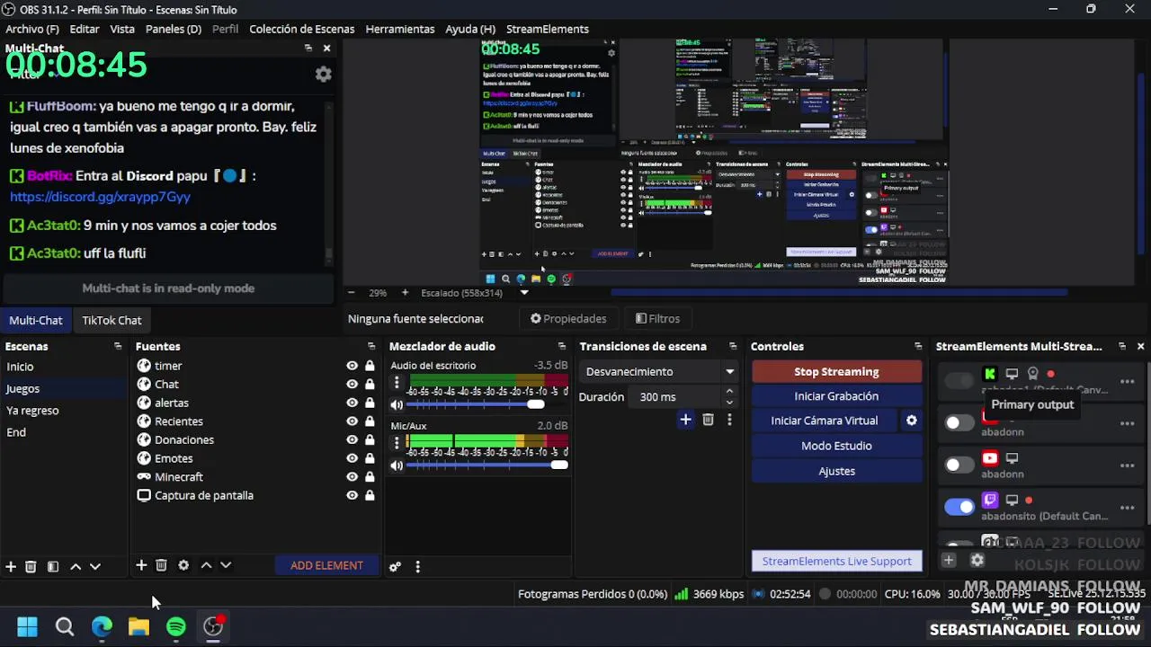Screen dimensions: 1151x647
Task: Open the Desvanecimiento transition dropdown
Action: pos(659,371)
